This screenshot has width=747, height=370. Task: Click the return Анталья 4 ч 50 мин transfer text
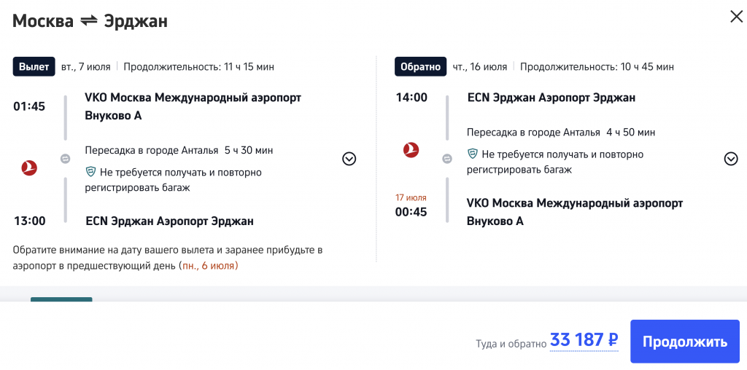561,133
